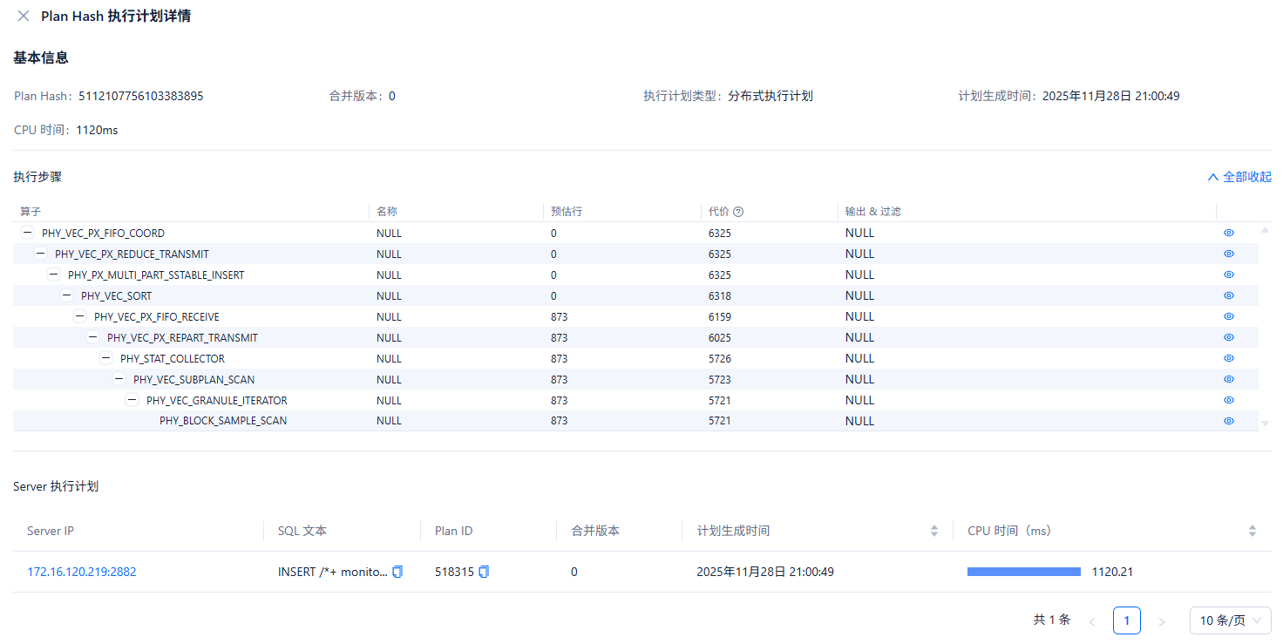This screenshot has width=1283, height=644.
Task: Sort by 计划生成时间 column sort icon
Action: click(x=934, y=531)
